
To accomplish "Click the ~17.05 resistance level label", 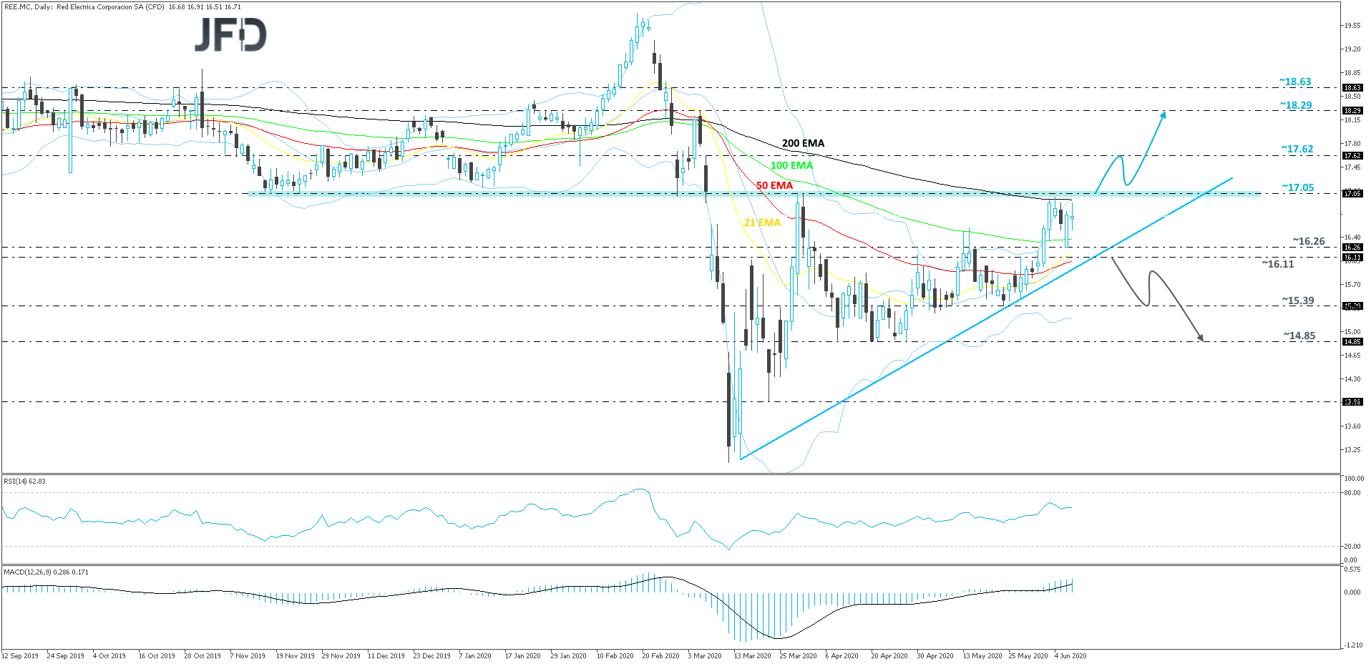I will 1297,187.
